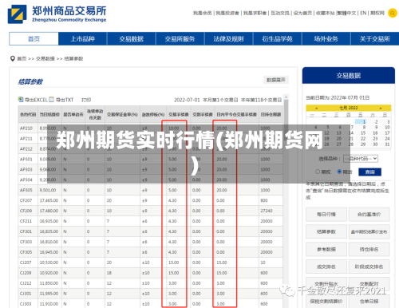Select July 31 in the calendar

387,144
